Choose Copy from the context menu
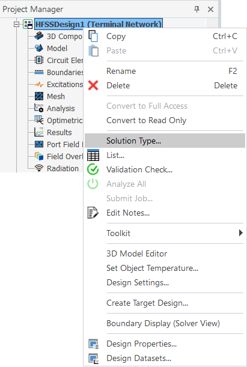247x367 pixels. coord(165,36)
